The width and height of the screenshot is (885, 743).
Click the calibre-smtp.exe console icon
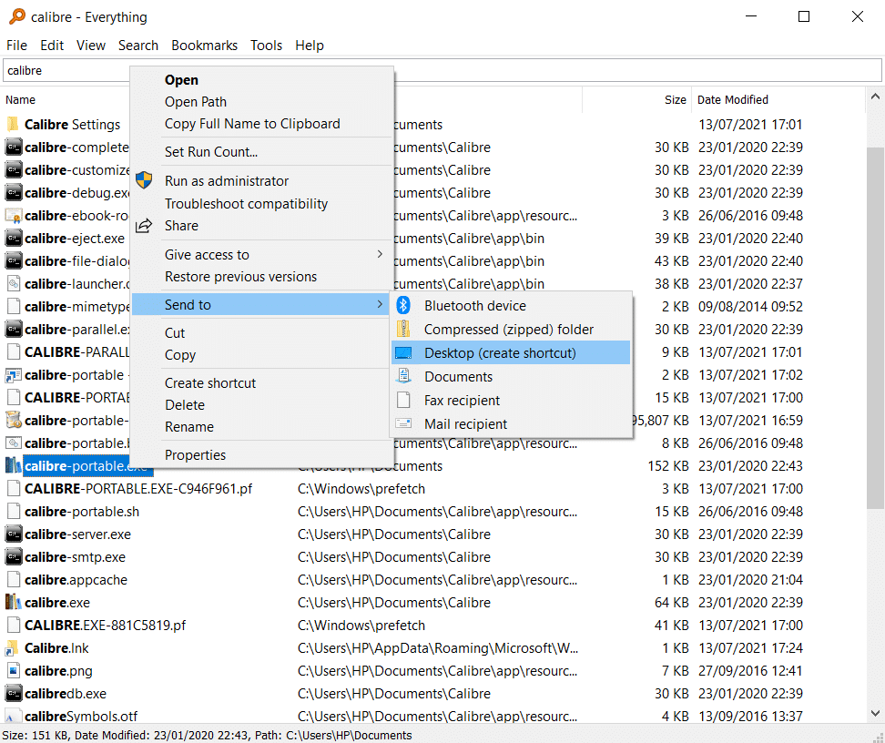(13, 556)
